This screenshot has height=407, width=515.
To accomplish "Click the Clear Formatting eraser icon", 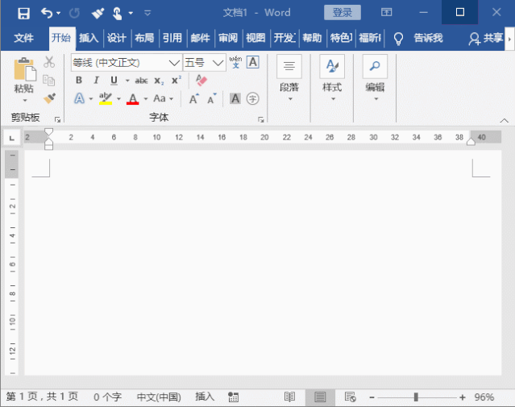I will coord(201,80).
